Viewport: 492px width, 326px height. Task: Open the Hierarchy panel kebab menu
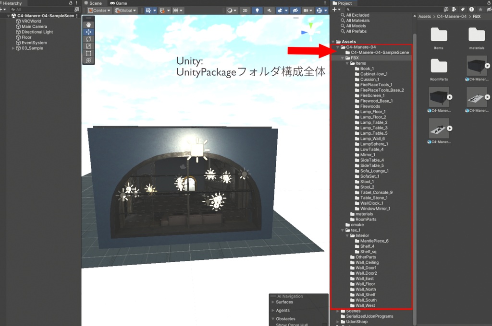(76, 3)
